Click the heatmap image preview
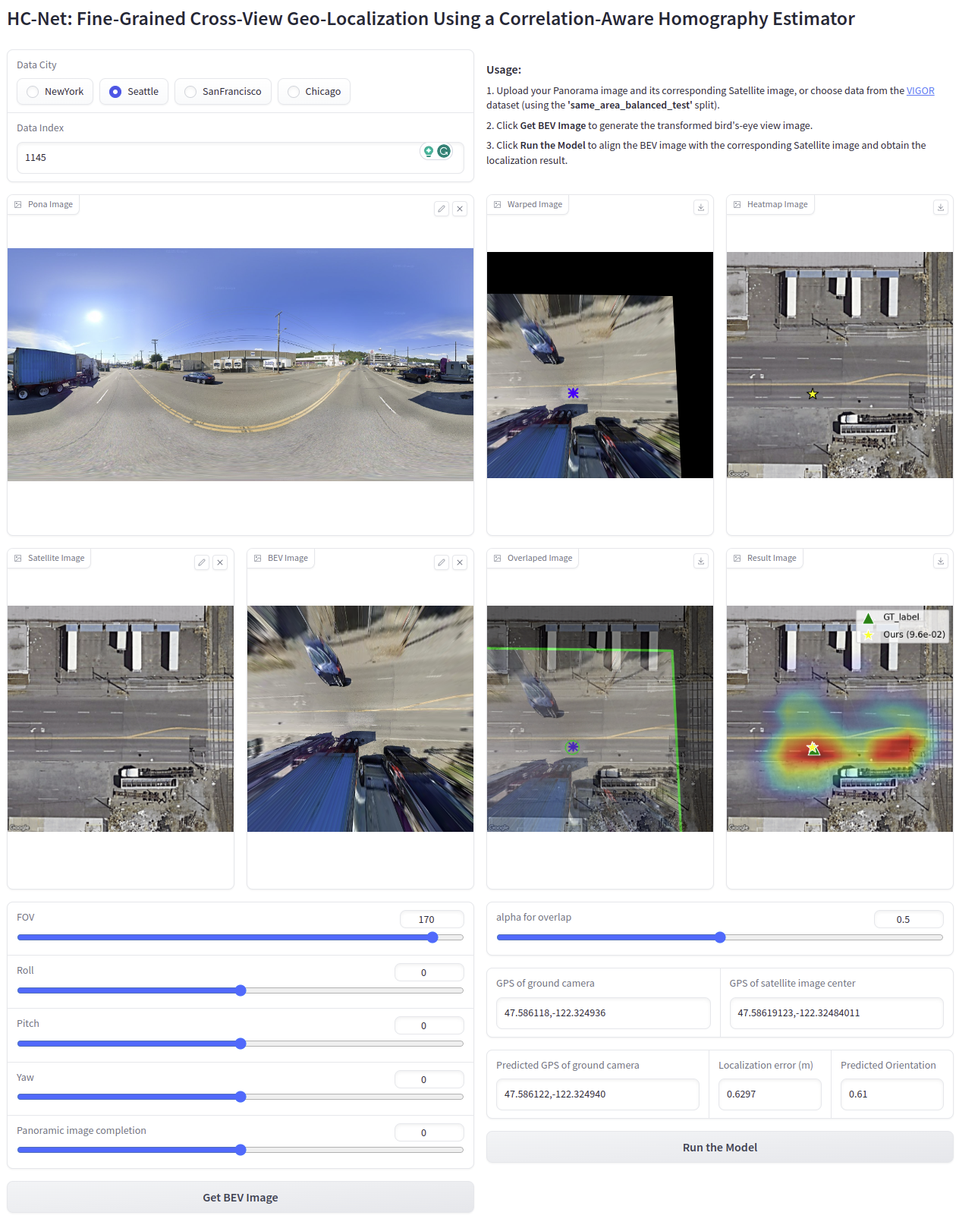 click(x=840, y=365)
